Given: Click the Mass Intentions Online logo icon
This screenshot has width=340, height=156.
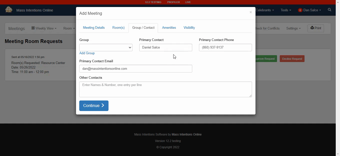Looking at the screenshot, I should [x=9, y=10].
